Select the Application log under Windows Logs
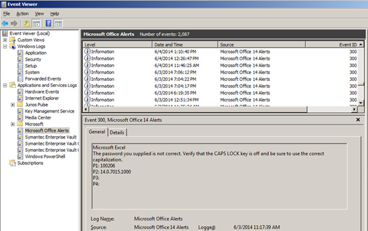 click(x=36, y=53)
